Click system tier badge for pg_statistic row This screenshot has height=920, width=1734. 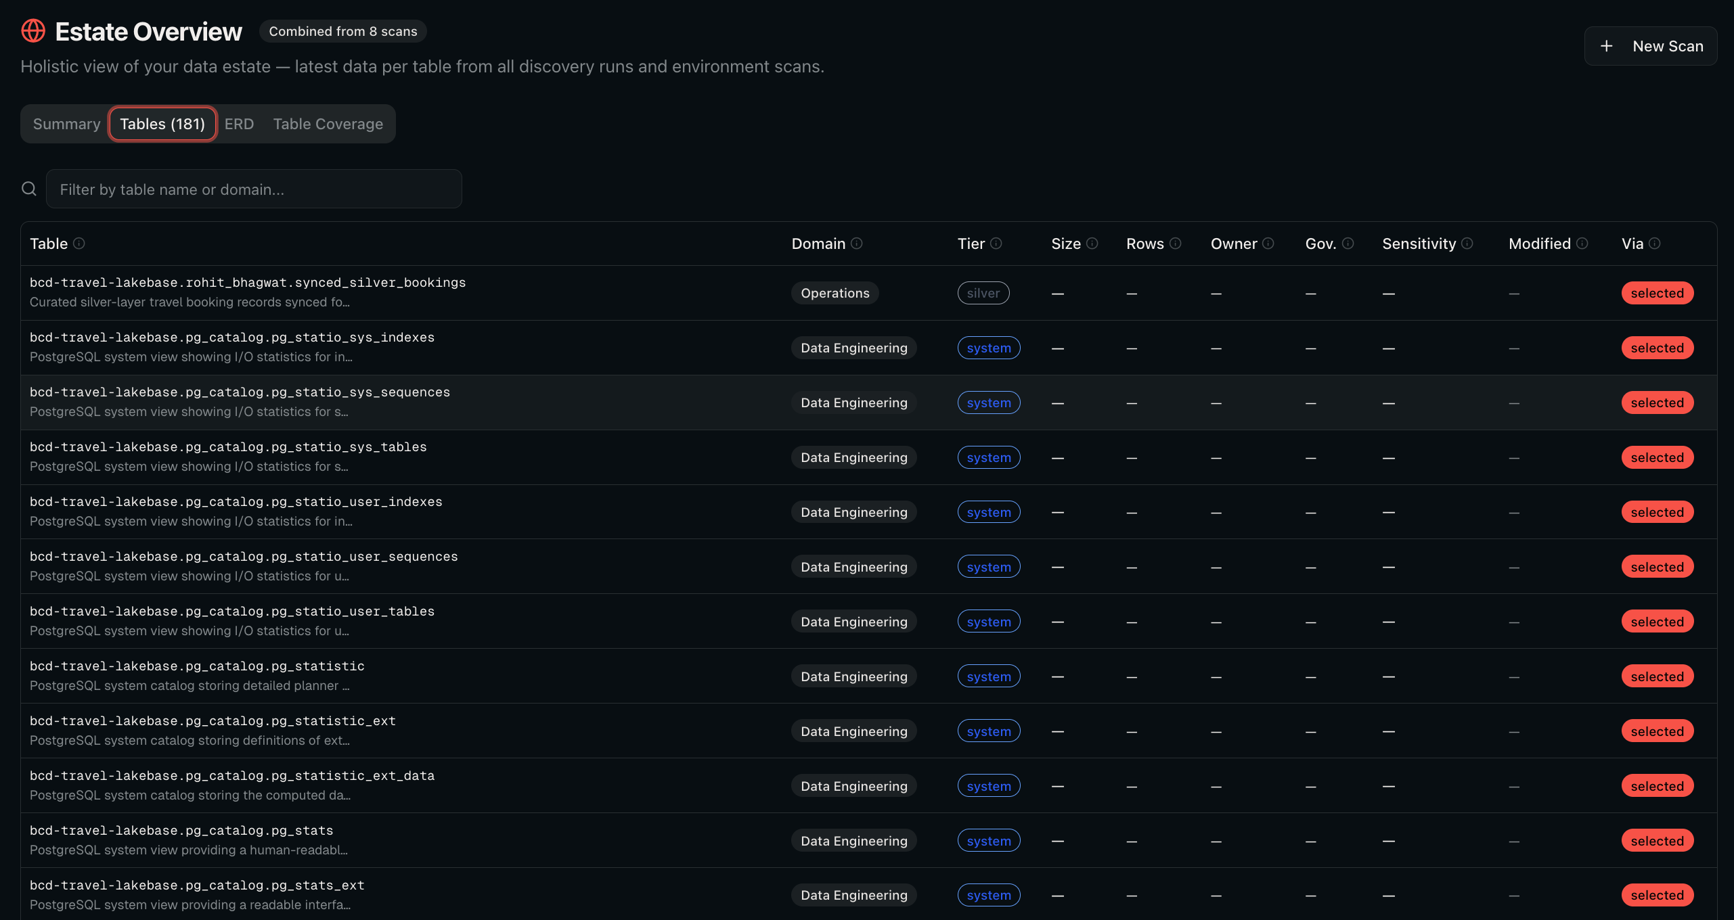coord(989,676)
